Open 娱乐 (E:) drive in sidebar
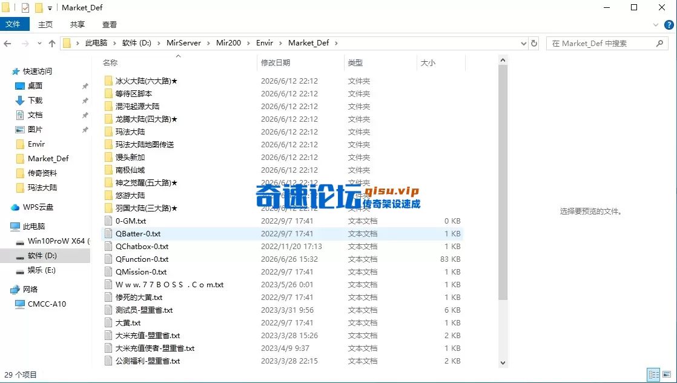 coord(41,270)
